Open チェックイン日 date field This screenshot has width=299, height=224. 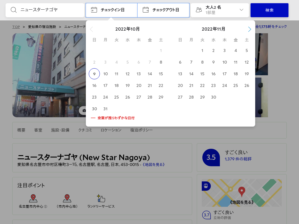pos(112,10)
